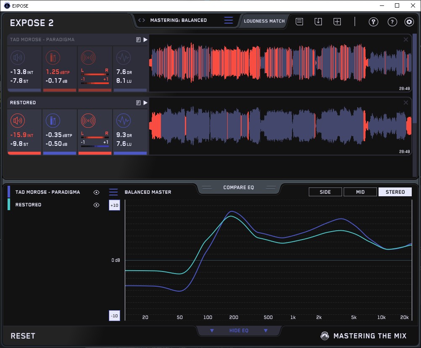This screenshot has width=421, height=348.
Task: Click the add track plus icon
Action: [x=337, y=21]
